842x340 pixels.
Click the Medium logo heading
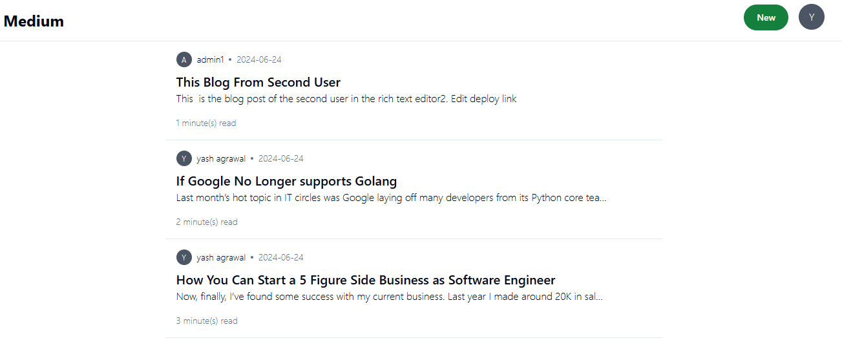click(34, 21)
